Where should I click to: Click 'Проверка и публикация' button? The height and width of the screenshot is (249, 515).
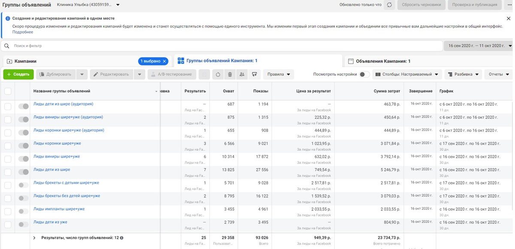point(474,5)
